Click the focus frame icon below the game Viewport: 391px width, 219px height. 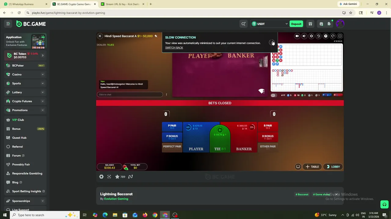[x=109, y=177]
